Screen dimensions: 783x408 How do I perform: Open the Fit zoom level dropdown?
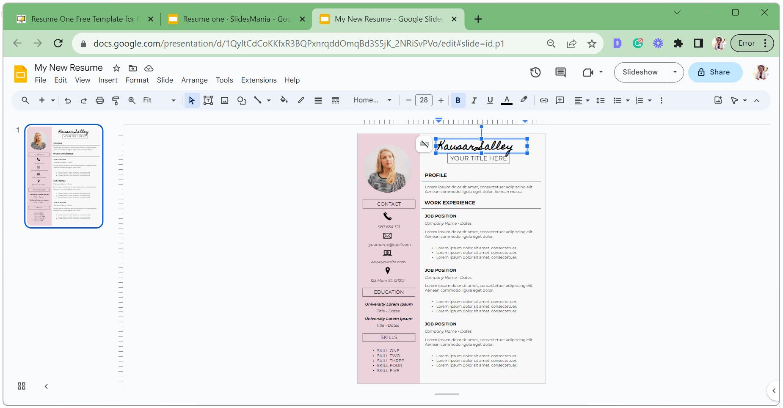pos(159,100)
